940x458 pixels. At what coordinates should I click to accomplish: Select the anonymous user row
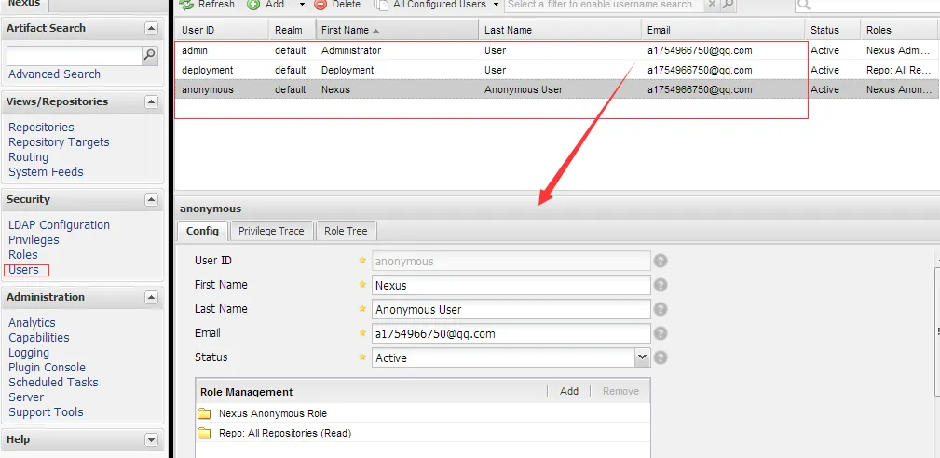(556, 89)
